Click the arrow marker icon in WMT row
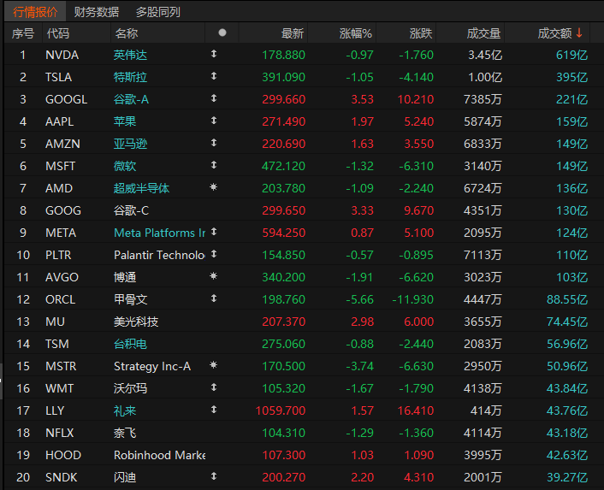This screenshot has height=490, width=604. coord(214,387)
